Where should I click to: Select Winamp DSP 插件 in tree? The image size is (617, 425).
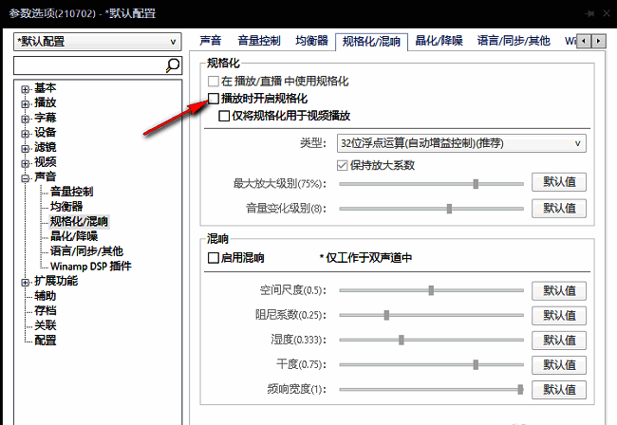(x=90, y=266)
